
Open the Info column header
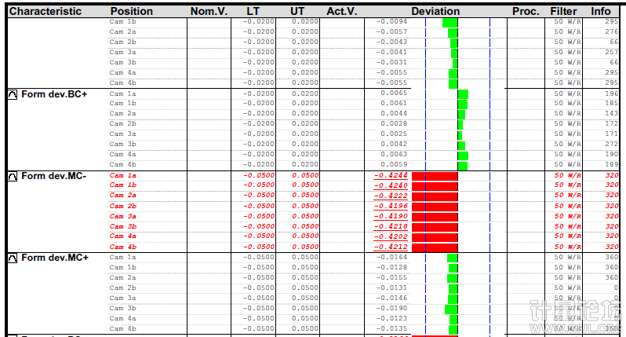601,12
